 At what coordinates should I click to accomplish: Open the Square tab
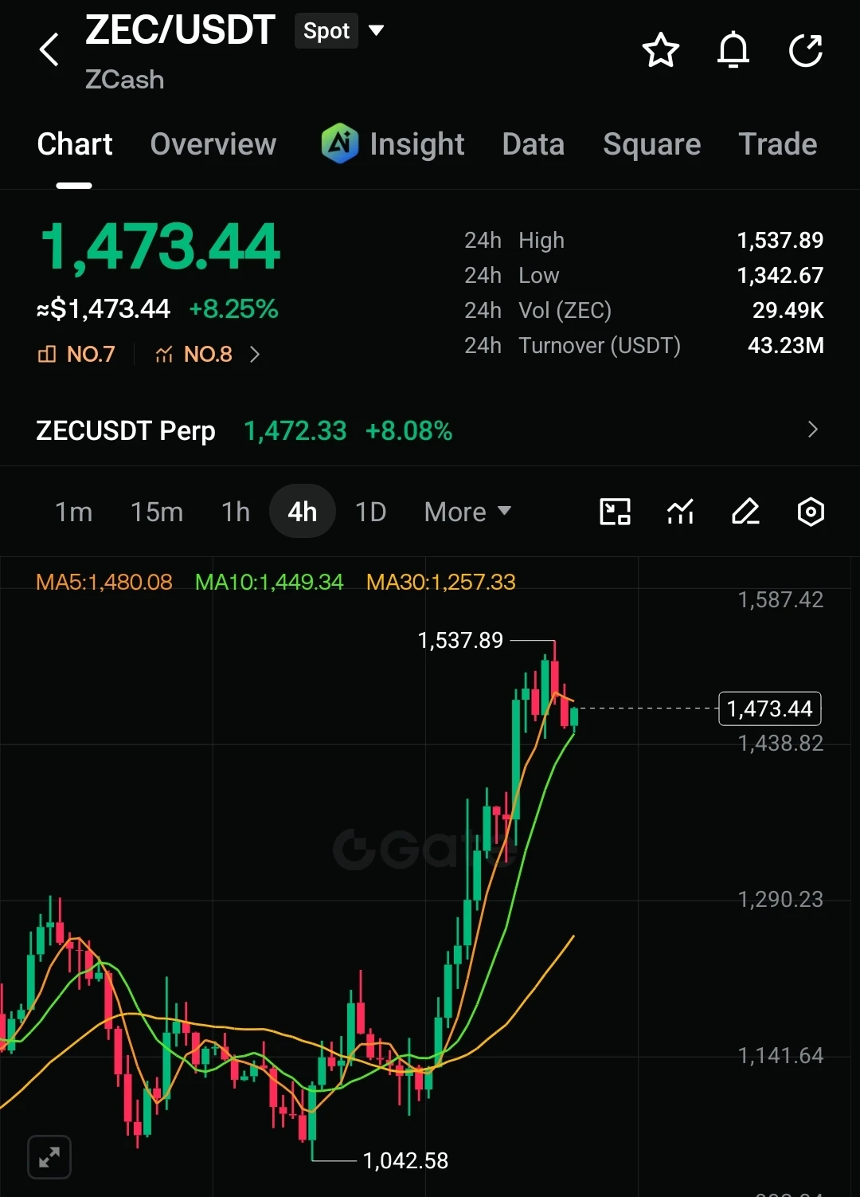point(652,144)
